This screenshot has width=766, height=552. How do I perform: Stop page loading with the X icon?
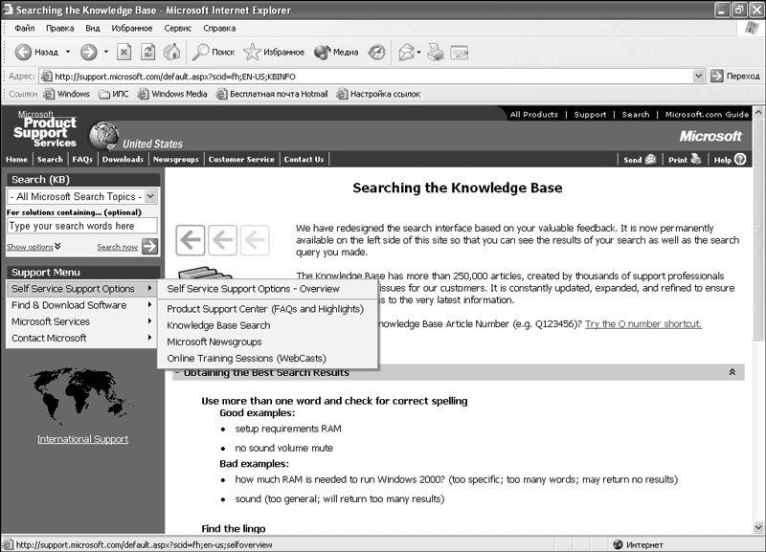[x=124, y=52]
